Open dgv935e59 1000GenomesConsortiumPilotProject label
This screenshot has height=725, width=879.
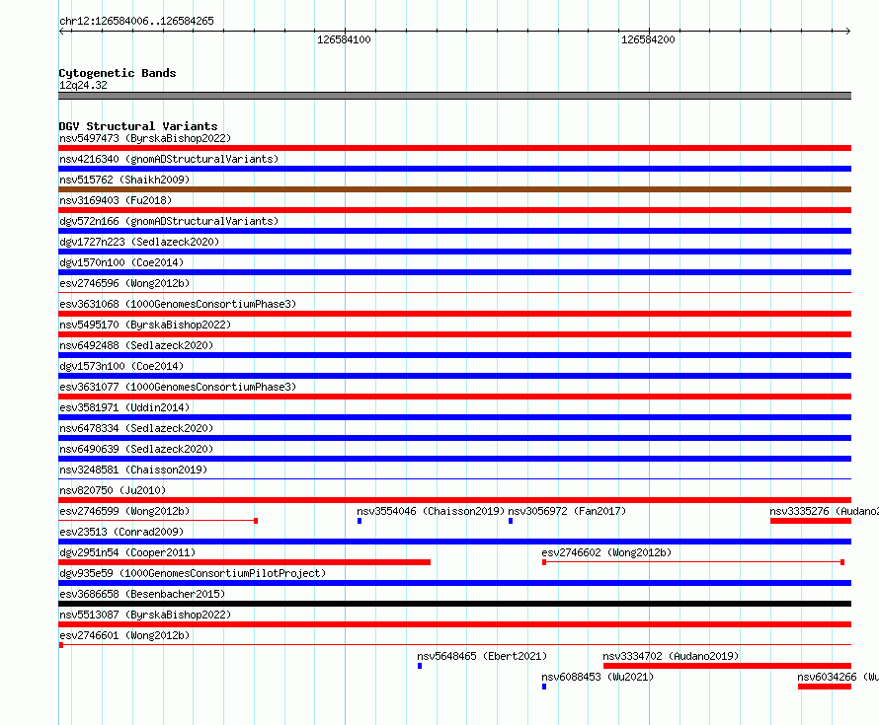point(193,573)
